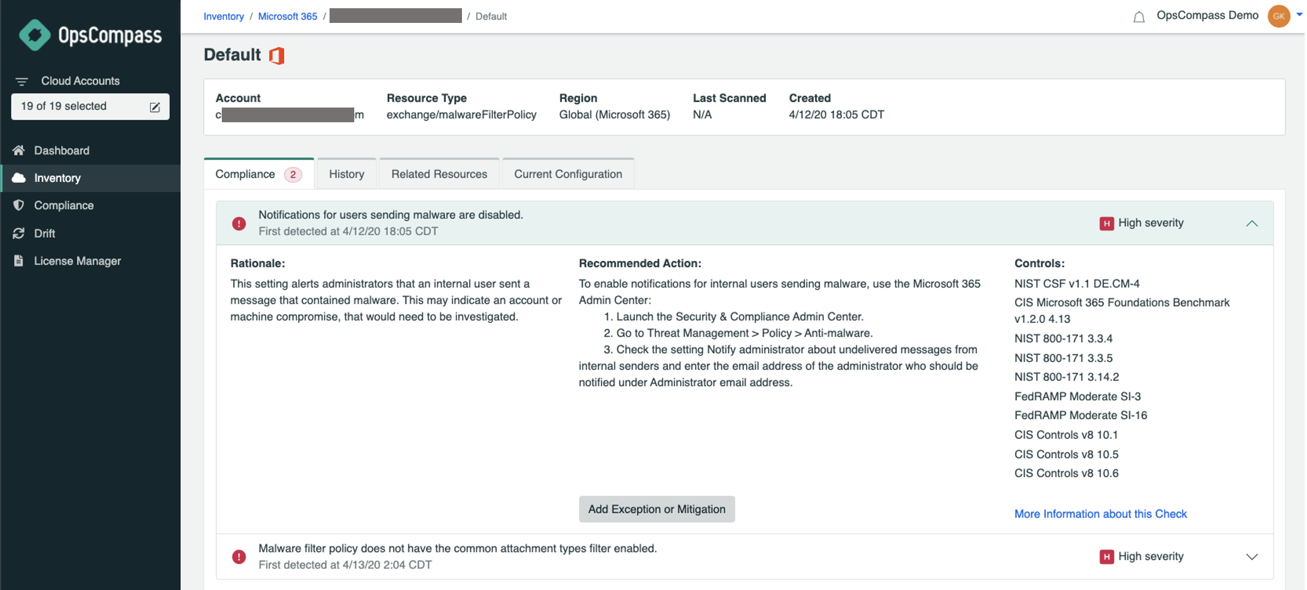
Task: Select Inventory in the sidebar
Action: click(x=90, y=178)
